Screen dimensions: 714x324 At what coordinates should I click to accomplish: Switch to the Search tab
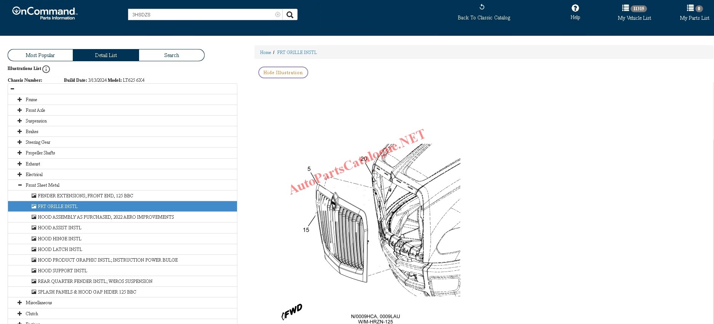[x=171, y=55]
